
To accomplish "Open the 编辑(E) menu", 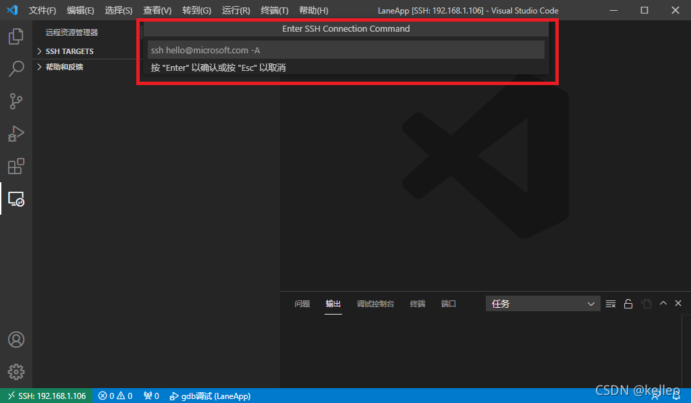I will tap(80, 10).
